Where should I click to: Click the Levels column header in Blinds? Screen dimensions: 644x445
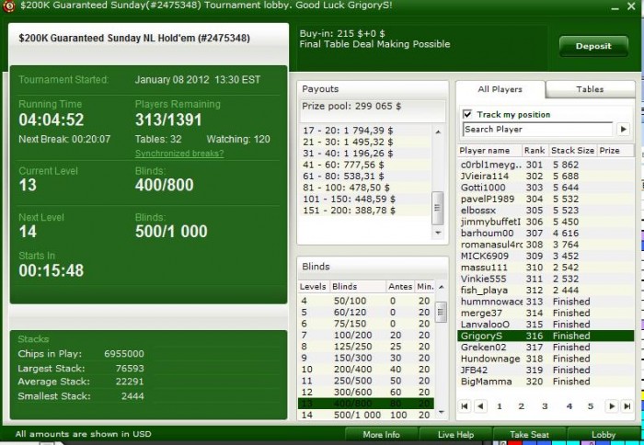[313, 287]
